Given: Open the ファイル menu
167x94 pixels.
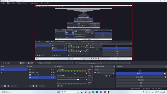Looking at the screenshot, I should pyautogui.click(x=3, y=3).
